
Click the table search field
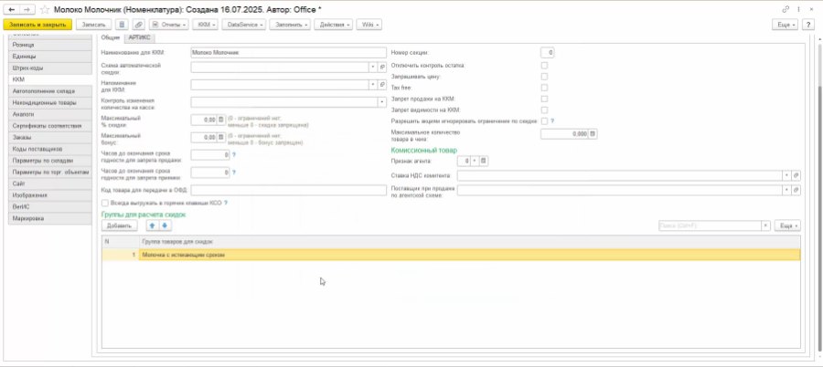click(711, 225)
